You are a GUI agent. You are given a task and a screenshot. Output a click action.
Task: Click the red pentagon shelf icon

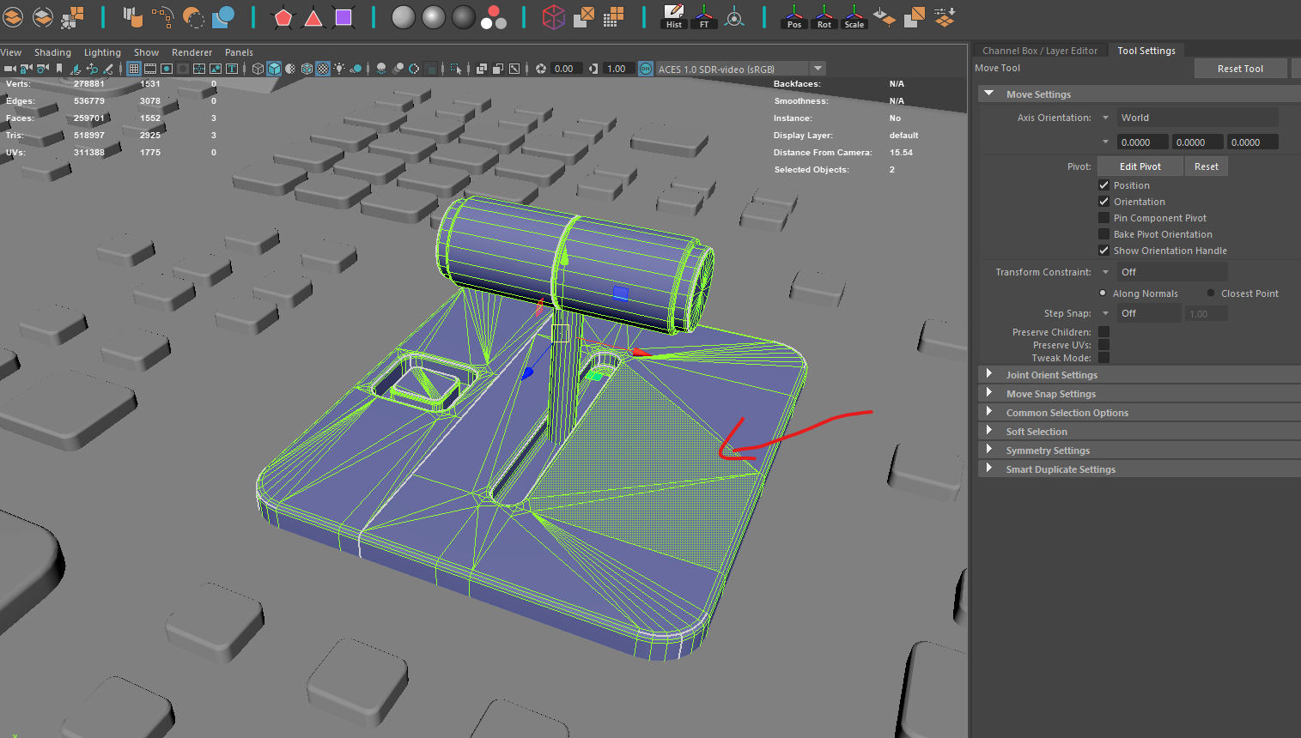pos(283,17)
